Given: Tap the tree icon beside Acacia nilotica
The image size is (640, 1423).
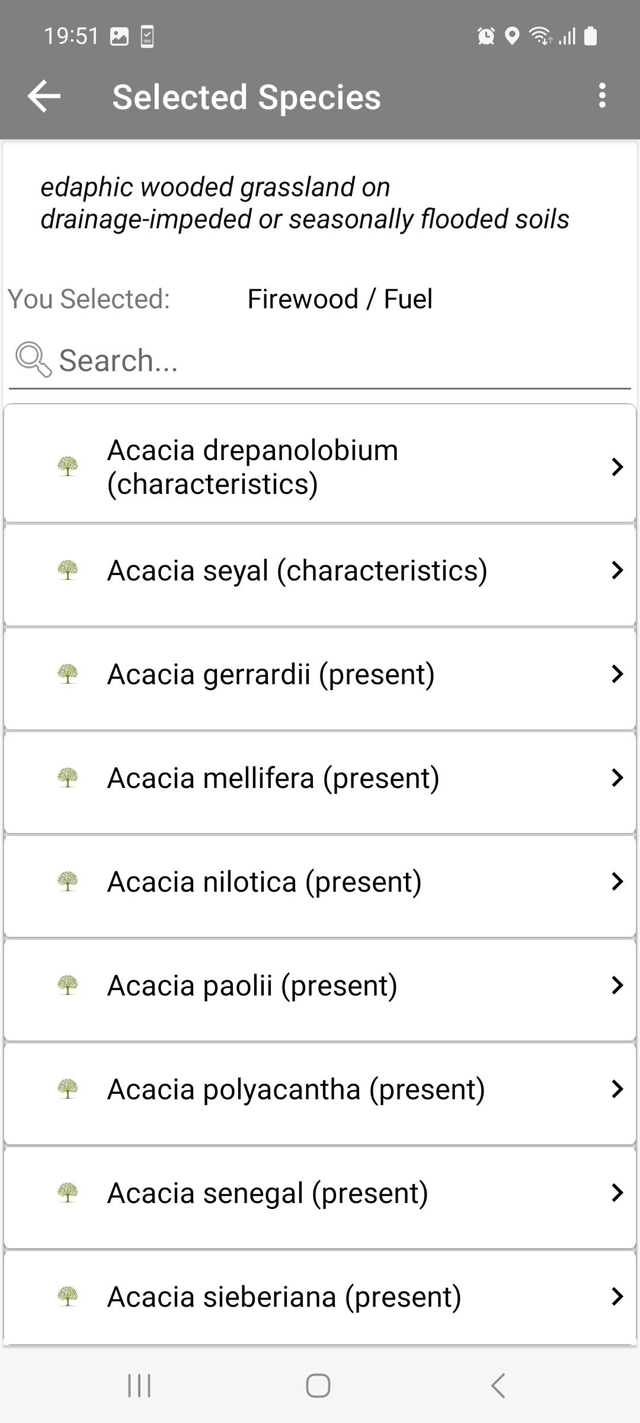Looking at the screenshot, I should tap(68, 882).
